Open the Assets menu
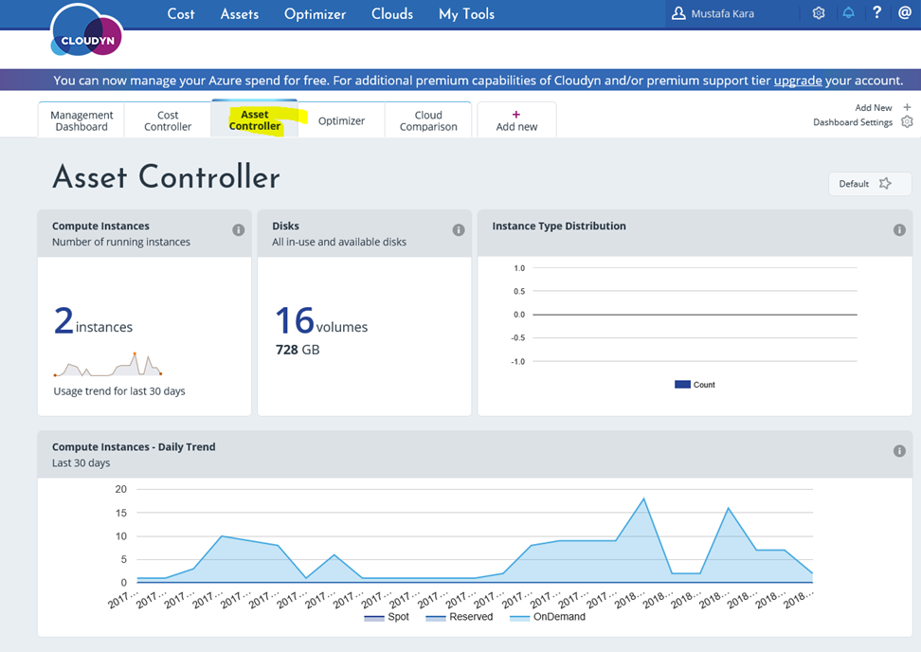This screenshot has height=652, width=921. (x=240, y=13)
